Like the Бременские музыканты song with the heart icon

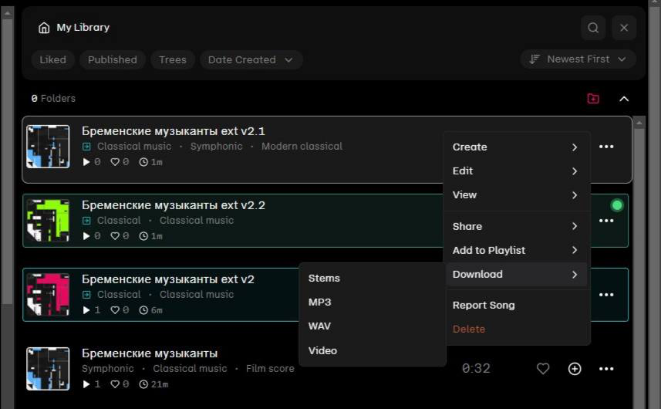[543, 369]
